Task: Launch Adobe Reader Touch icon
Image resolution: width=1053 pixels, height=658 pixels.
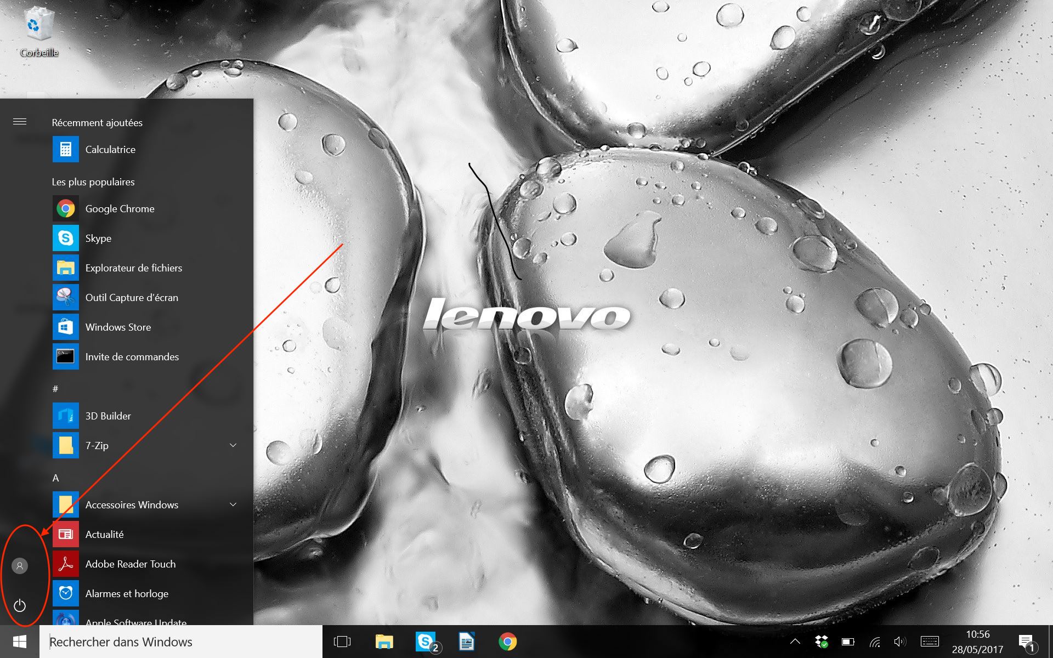Action: tap(66, 564)
